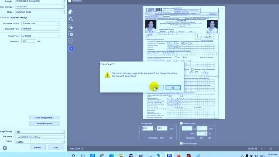The image size is (279, 157).
Task: Click No in the Epson Scan 2 dialog
Action: click(x=173, y=88)
